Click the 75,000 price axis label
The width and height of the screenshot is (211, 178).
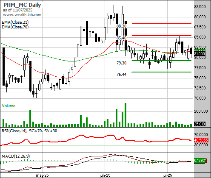coord(200,78)
